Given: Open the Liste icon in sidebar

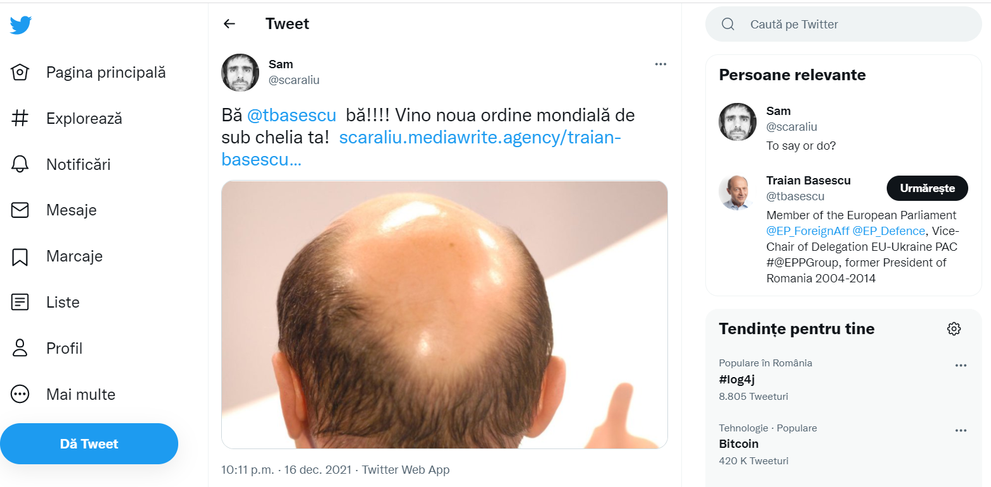Looking at the screenshot, I should coord(20,302).
